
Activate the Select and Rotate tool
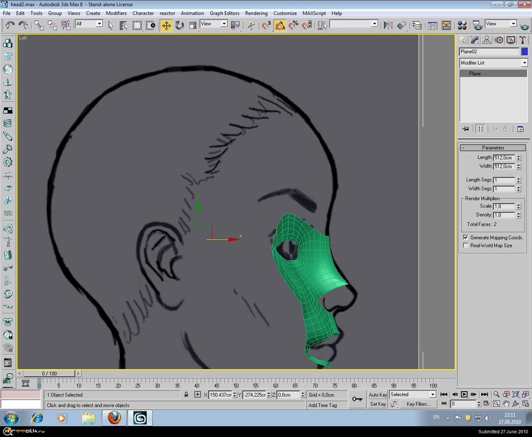(179, 24)
